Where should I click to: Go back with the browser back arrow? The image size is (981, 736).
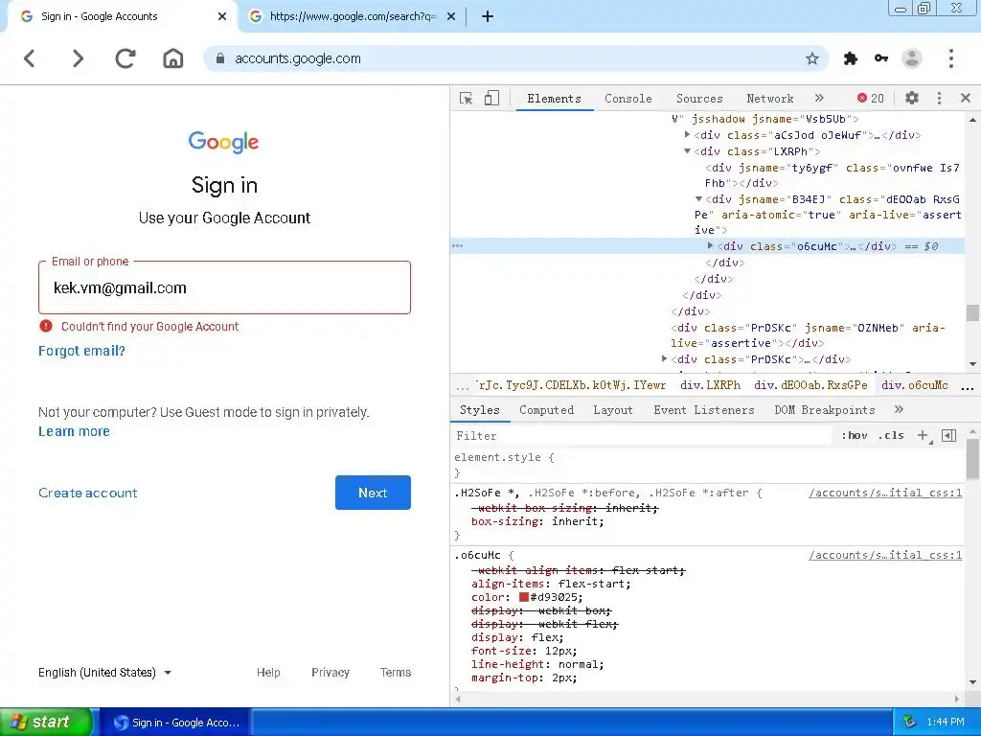(x=30, y=58)
